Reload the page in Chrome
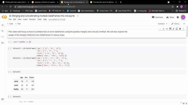The width and height of the screenshot is (188, 105). 11,7
